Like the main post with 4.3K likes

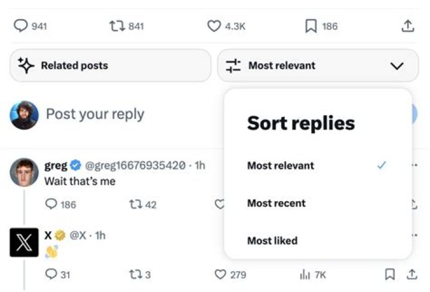pyautogui.click(x=214, y=26)
